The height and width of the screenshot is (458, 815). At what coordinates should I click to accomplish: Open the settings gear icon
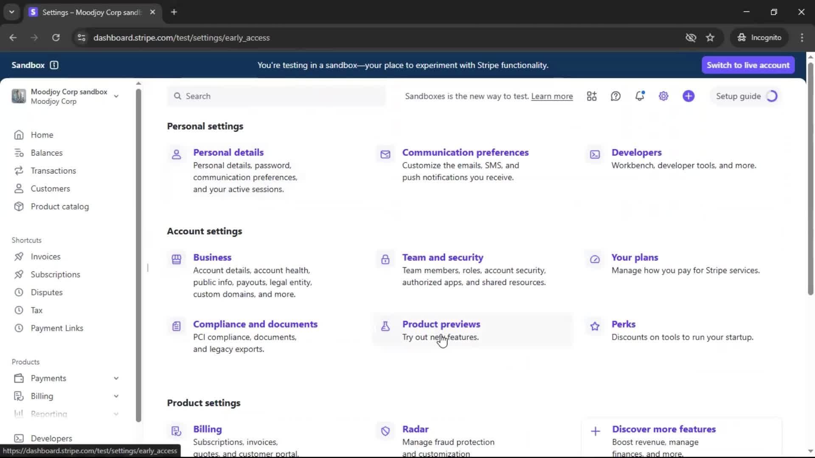coord(663,96)
